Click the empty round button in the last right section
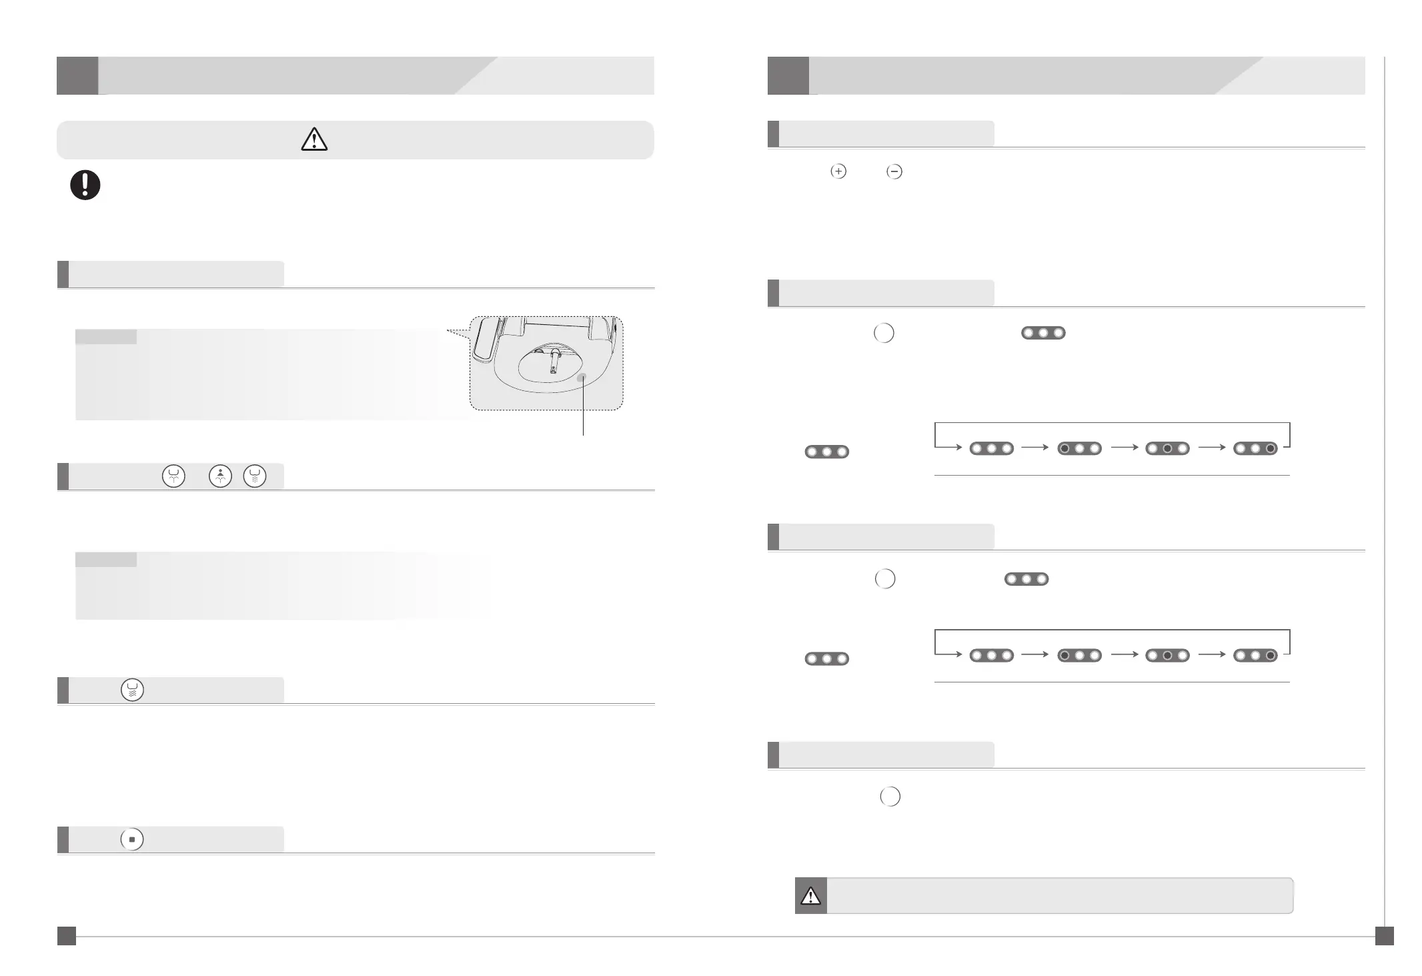 click(x=890, y=797)
